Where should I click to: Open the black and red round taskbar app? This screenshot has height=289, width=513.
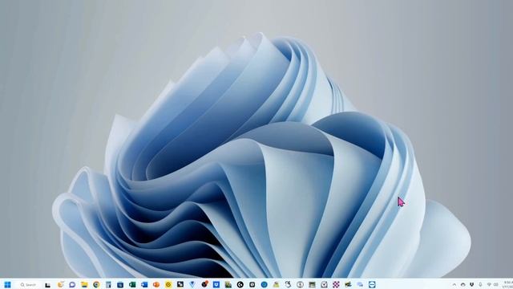point(204,284)
